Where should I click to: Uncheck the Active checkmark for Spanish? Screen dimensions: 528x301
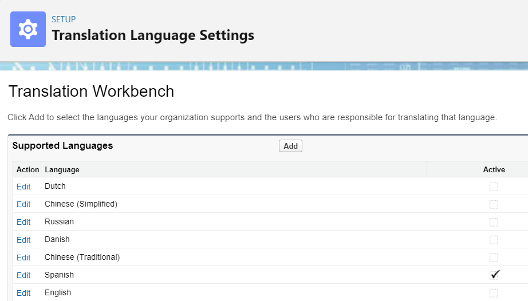pyautogui.click(x=495, y=275)
